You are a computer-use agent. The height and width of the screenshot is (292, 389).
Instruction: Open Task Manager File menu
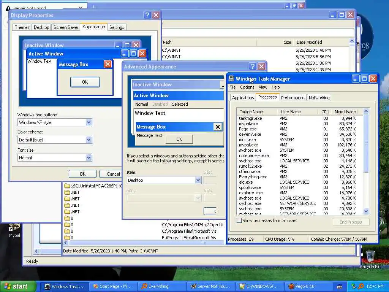coord(232,87)
